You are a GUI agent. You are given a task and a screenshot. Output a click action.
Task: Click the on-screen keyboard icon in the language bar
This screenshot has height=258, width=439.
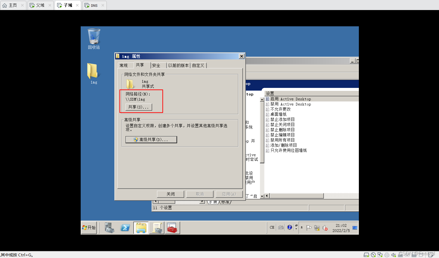pyautogui.click(x=281, y=227)
